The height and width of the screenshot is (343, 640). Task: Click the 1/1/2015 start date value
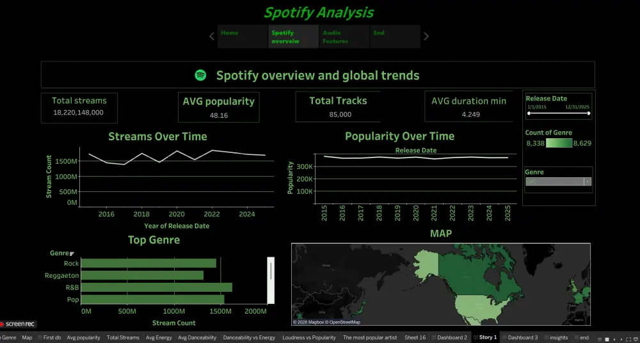coord(536,107)
